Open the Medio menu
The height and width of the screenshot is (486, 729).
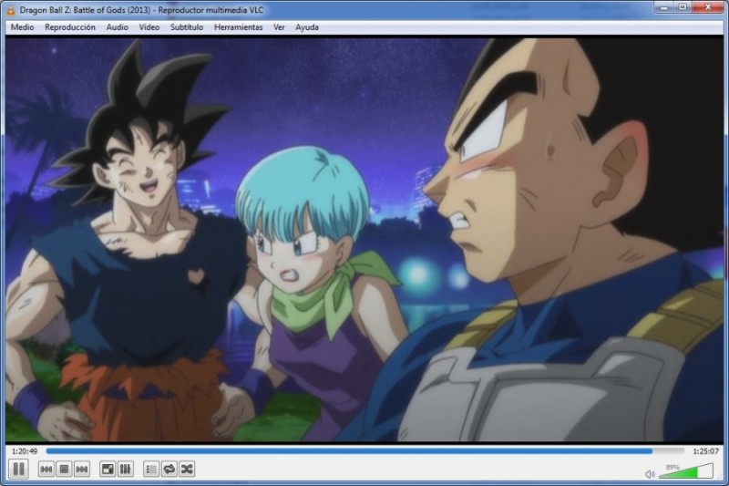[x=23, y=27]
